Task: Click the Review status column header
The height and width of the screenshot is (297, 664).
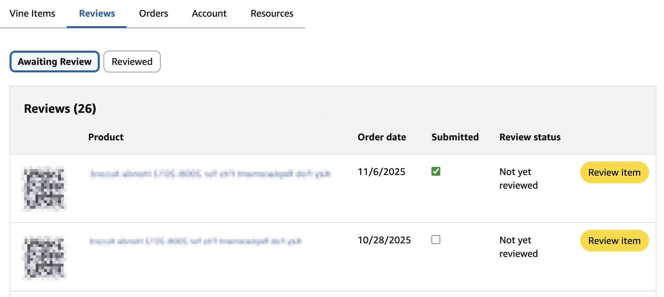Action: pos(530,137)
